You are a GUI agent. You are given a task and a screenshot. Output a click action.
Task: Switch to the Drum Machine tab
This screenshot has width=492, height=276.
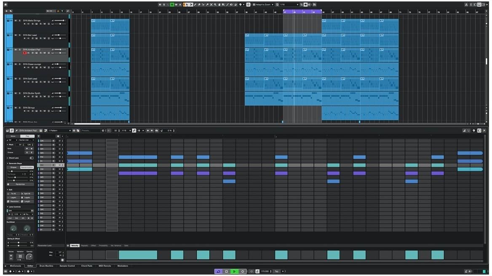click(x=46, y=265)
